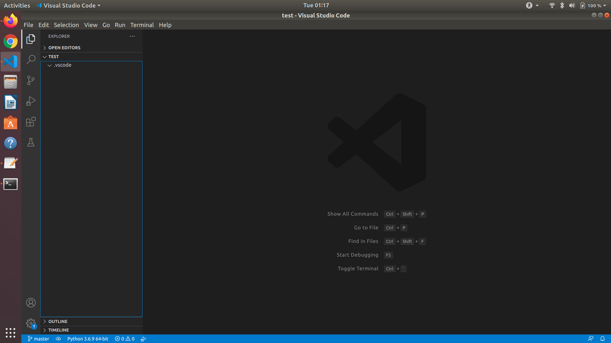This screenshot has width=611, height=343.
Task: Expand the Outline section
Action: point(91,322)
